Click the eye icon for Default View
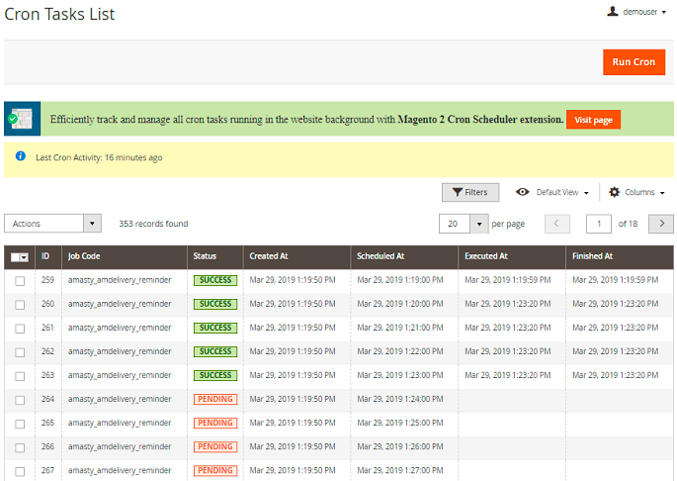 (x=523, y=192)
